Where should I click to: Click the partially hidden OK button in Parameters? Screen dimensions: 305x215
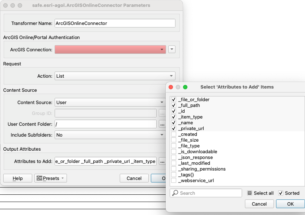(158, 178)
